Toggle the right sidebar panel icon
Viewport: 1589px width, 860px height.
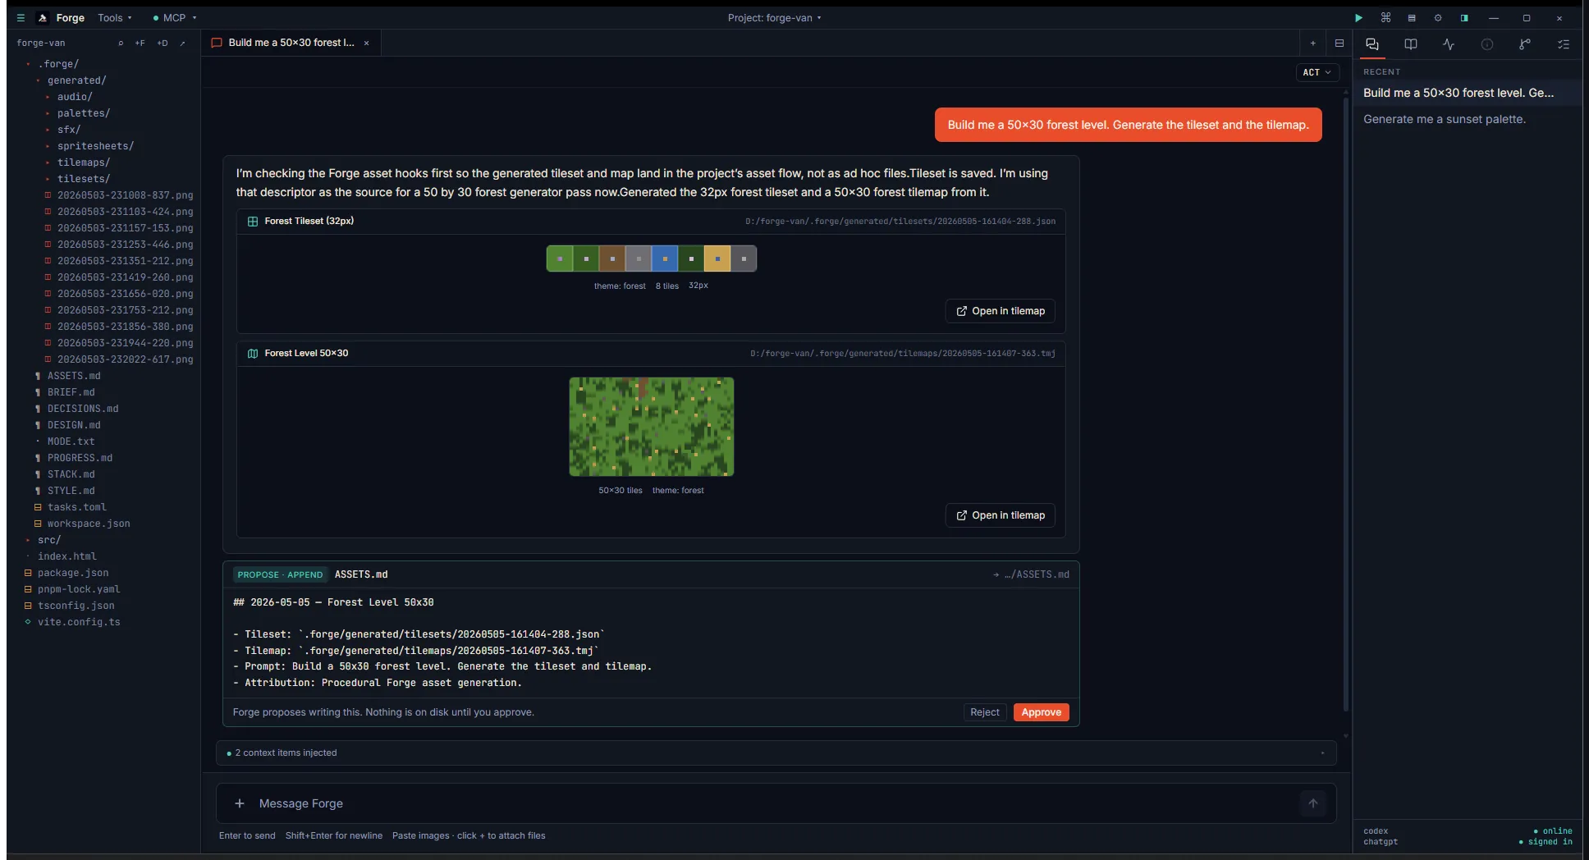click(x=1464, y=17)
